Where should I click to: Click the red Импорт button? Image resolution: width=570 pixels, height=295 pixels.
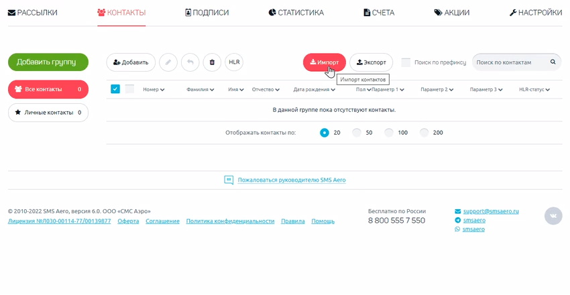(325, 62)
